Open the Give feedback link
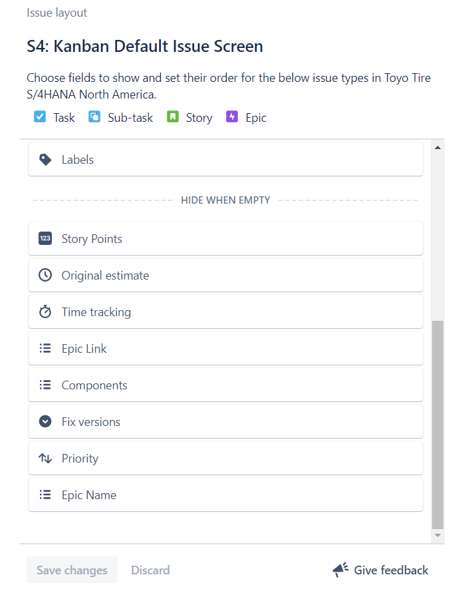The width and height of the screenshot is (466, 593). 380,570
